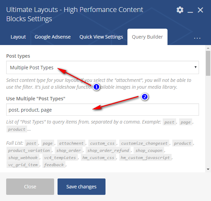Click the attachment tag in Full List

tap(71, 143)
